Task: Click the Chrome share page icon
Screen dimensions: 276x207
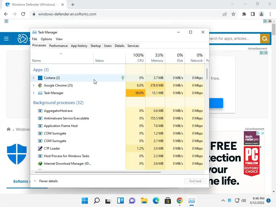Action: click(x=225, y=14)
